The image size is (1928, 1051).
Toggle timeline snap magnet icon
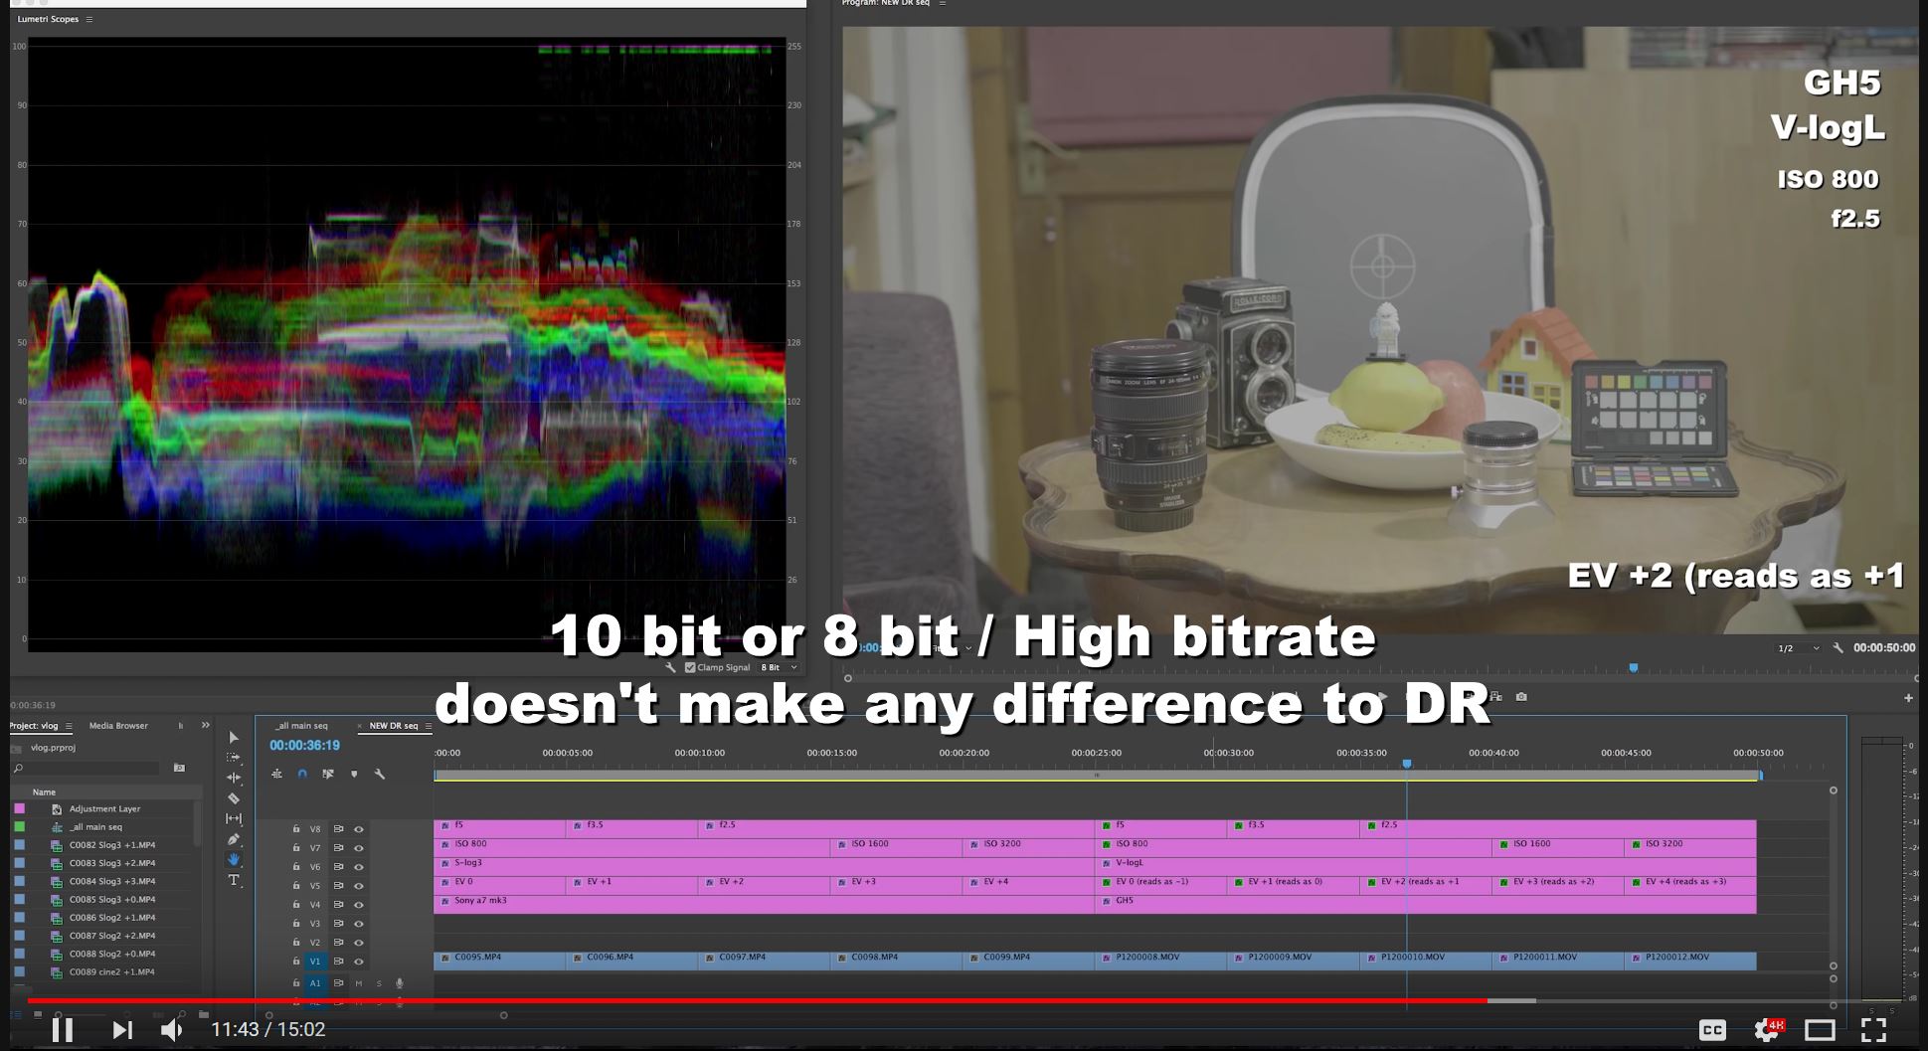[x=302, y=774]
